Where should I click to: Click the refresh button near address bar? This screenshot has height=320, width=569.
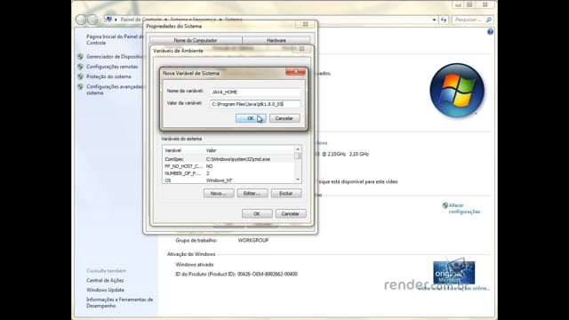pyautogui.click(x=444, y=20)
